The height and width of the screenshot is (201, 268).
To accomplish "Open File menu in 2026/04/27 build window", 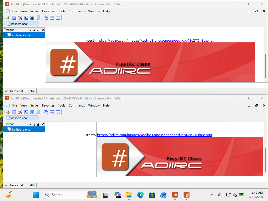I will [x=15, y=11].
